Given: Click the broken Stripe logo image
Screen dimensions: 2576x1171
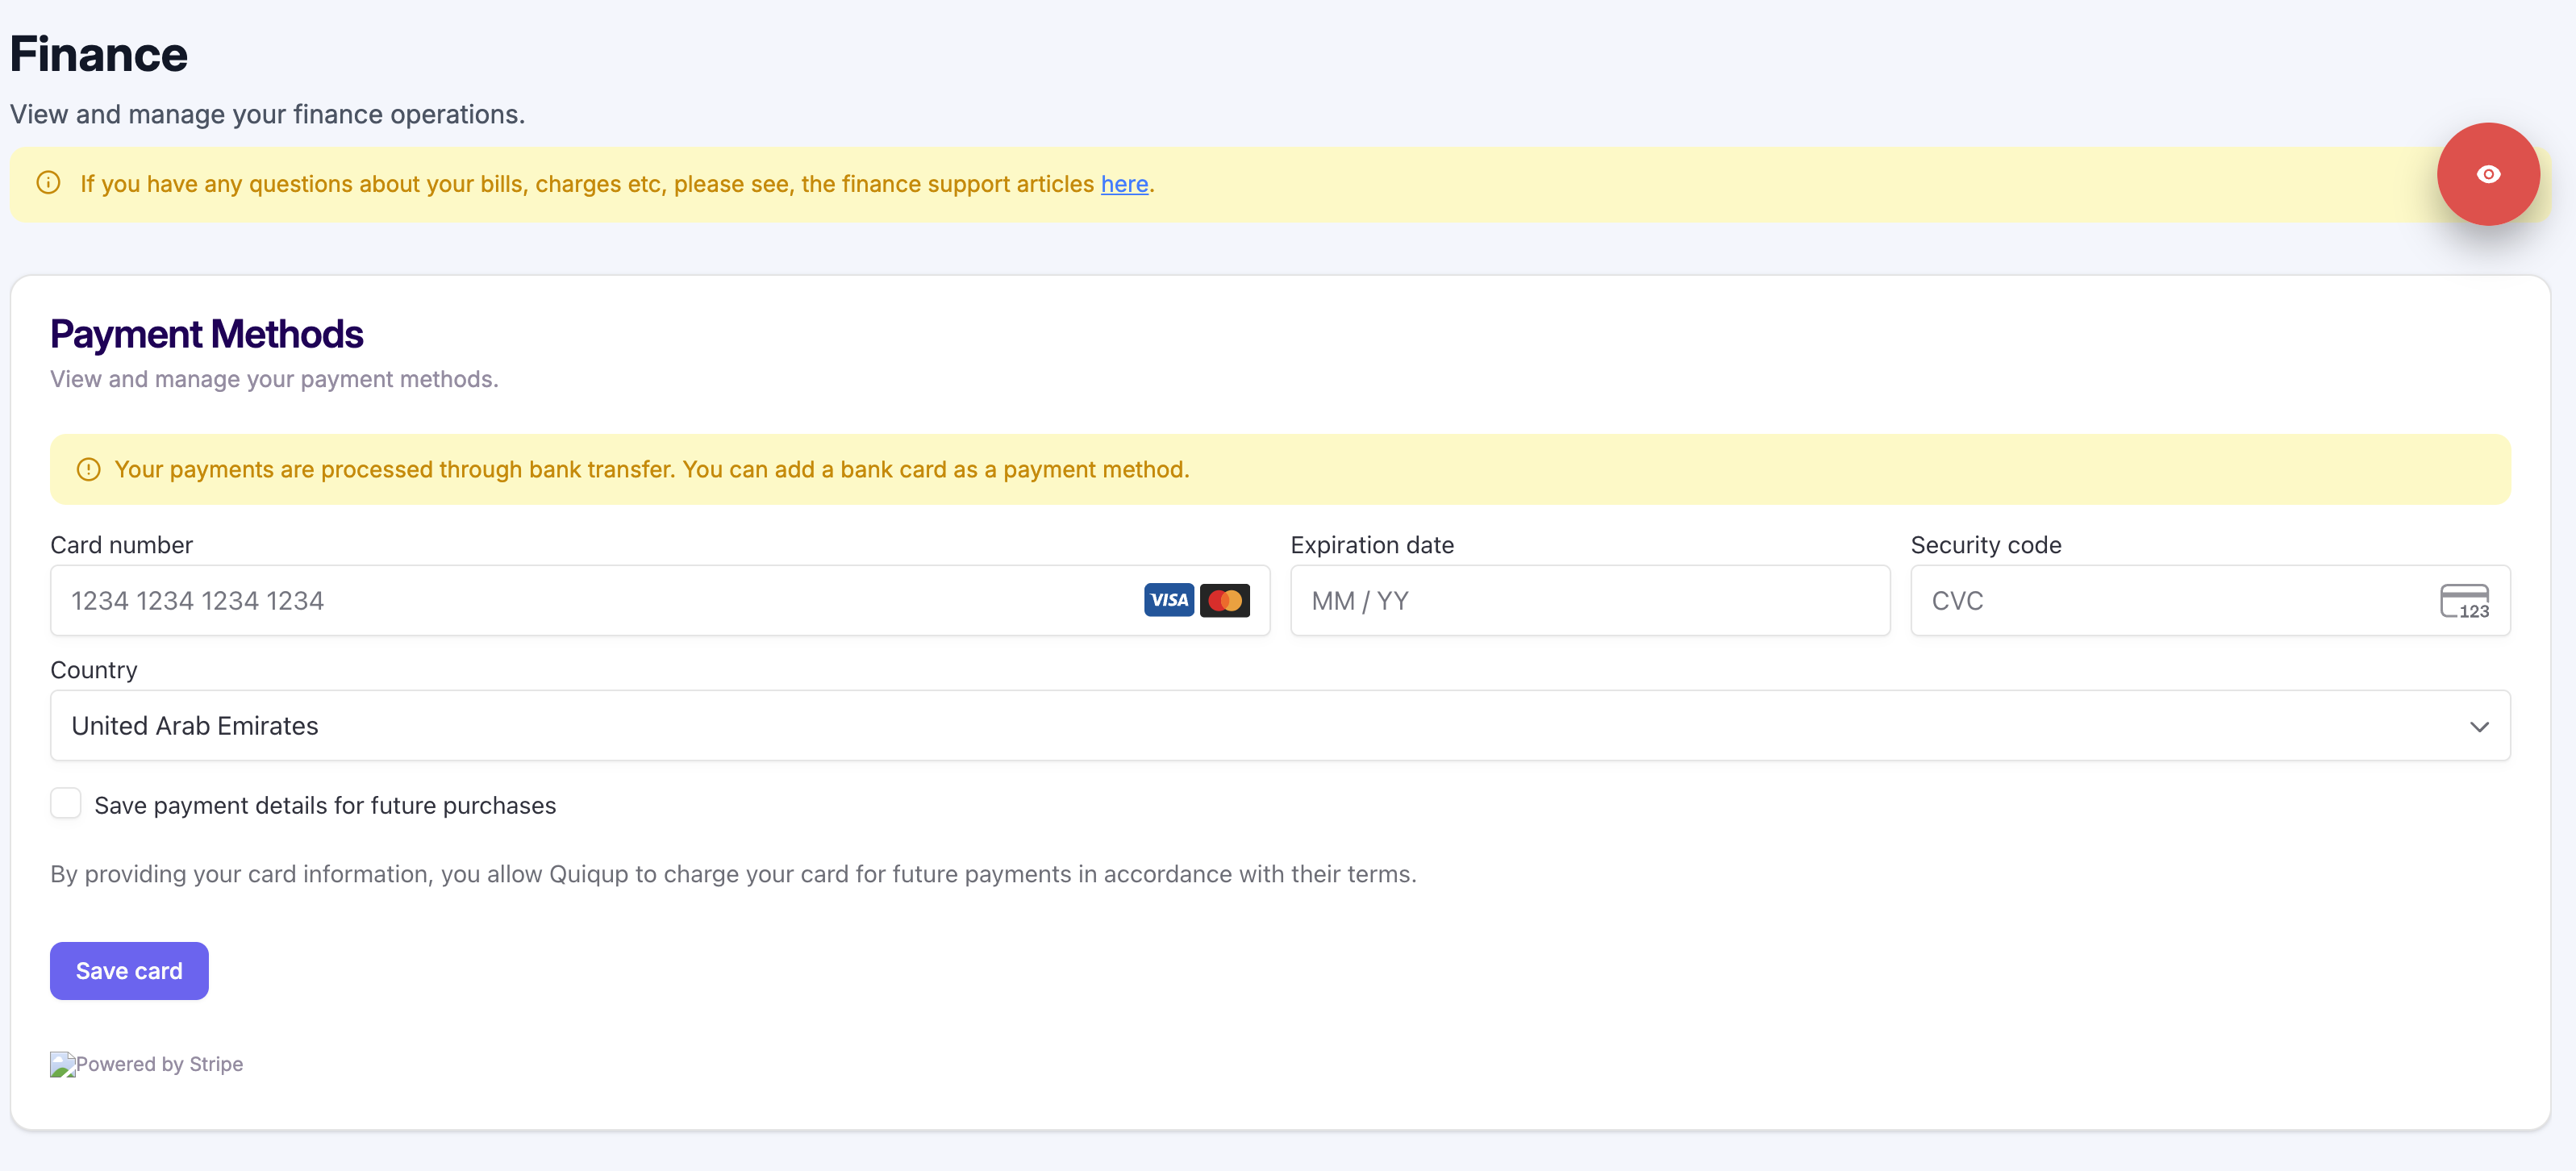Looking at the screenshot, I should coord(62,1064).
